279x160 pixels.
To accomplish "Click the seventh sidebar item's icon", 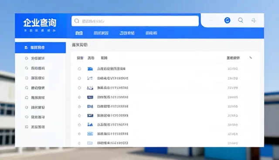I will coord(27,107).
